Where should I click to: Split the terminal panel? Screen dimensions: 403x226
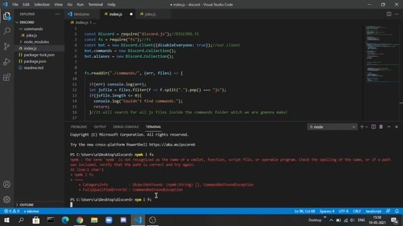(373, 127)
